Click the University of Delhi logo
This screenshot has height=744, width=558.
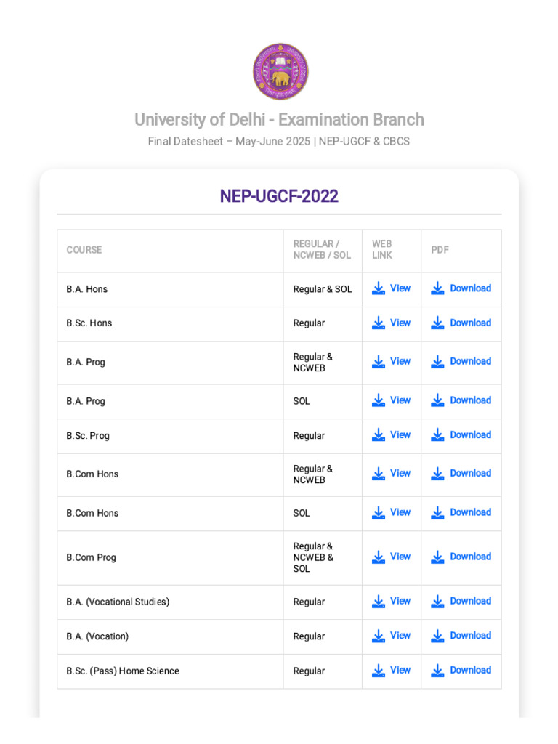[x=280, y=71]
